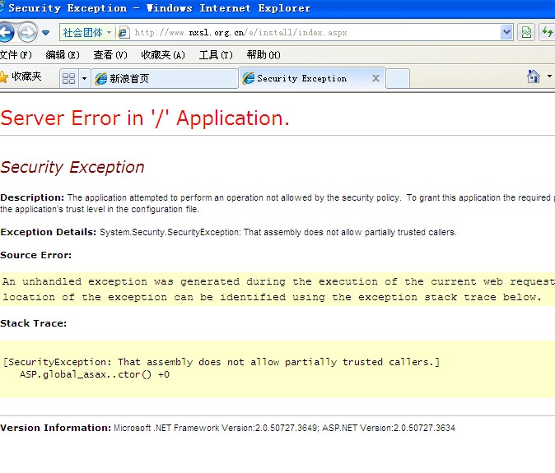Click the browser Back arrow button

[x=6, y=33]
